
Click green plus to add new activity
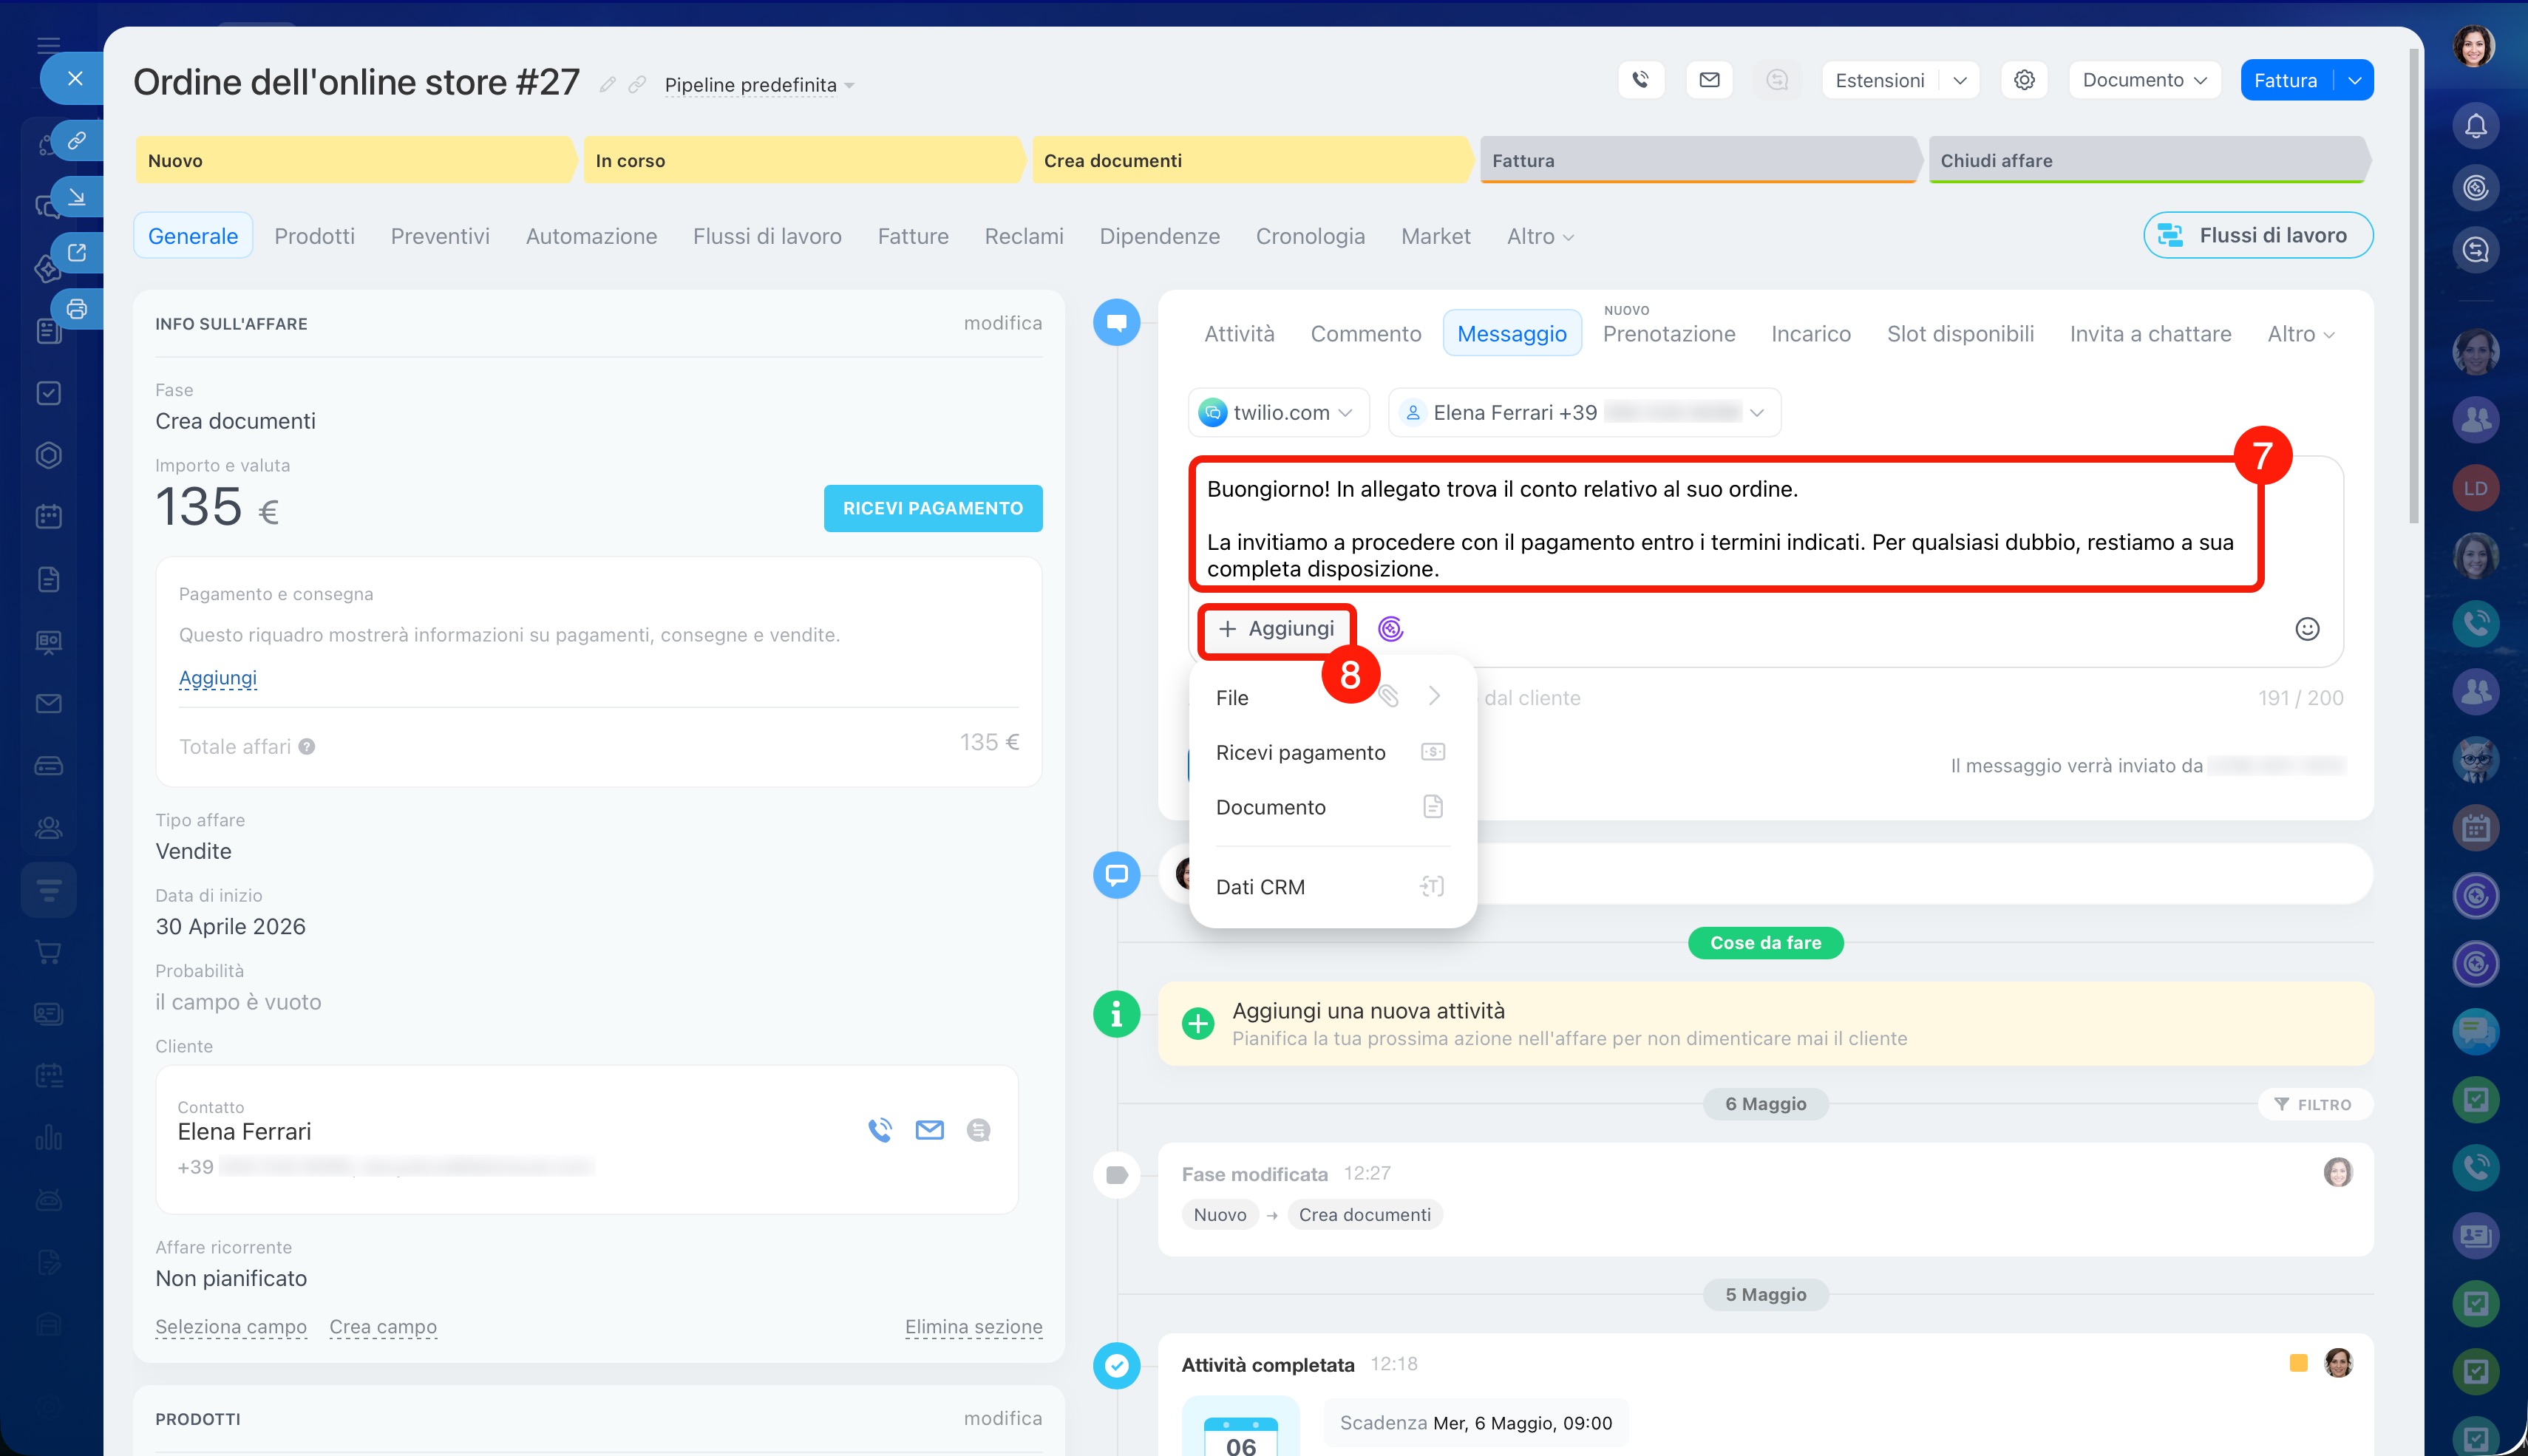tap(1197, 1023)
